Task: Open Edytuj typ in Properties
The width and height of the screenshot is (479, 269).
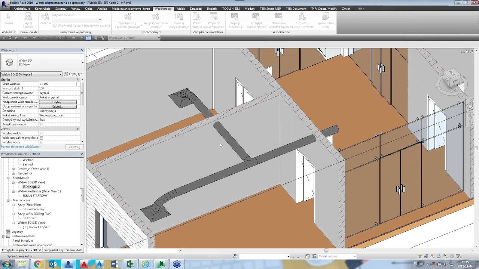Action: tap(73, 74)
